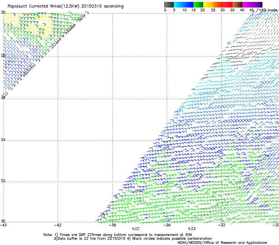Click the '30' latitude axis label
Image resolution: width=279 pixels, height=245 pixels.
click(3, 12)
